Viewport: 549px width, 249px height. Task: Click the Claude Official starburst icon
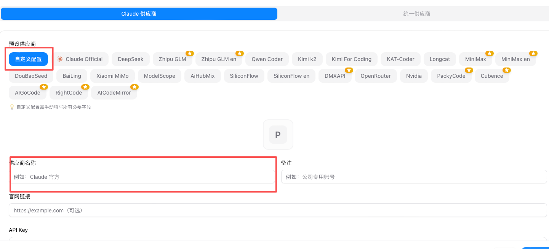60,59
